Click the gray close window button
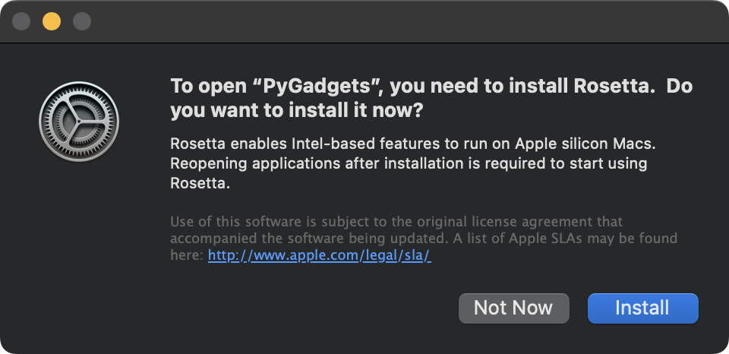 pos(21,21)
